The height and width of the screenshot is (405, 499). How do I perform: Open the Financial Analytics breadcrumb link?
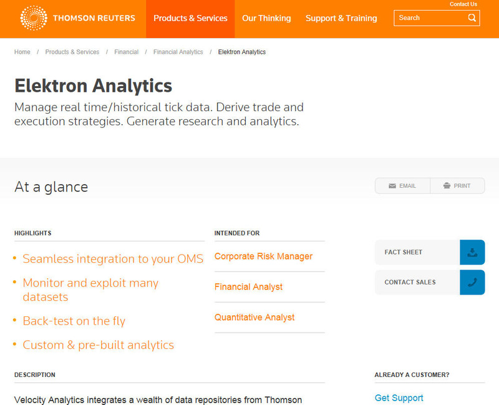pos(178,52)
